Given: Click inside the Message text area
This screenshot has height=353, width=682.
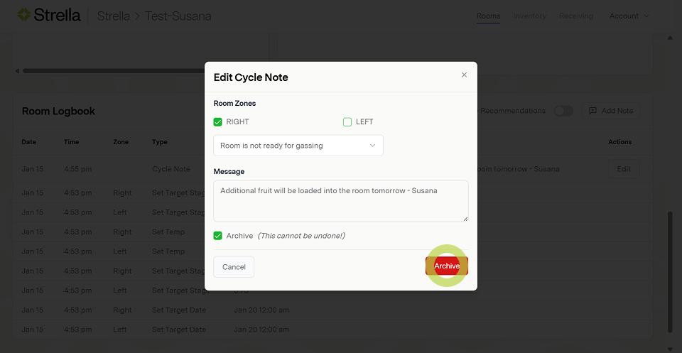Looking at the screenshot, I should click(341, 201).
